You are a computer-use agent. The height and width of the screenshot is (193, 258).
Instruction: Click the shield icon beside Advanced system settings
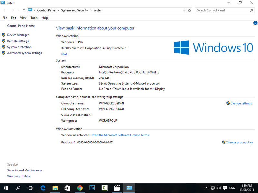click(4, 53)
